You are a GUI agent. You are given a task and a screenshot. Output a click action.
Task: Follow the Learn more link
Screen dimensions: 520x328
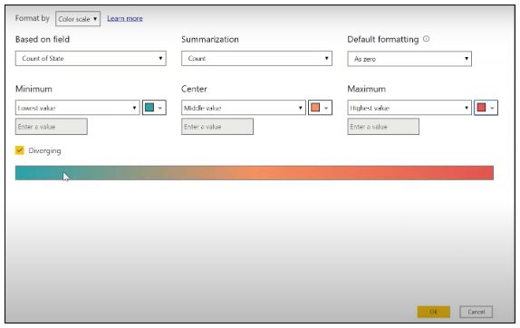pyautogui.click(x=125, y=18)
